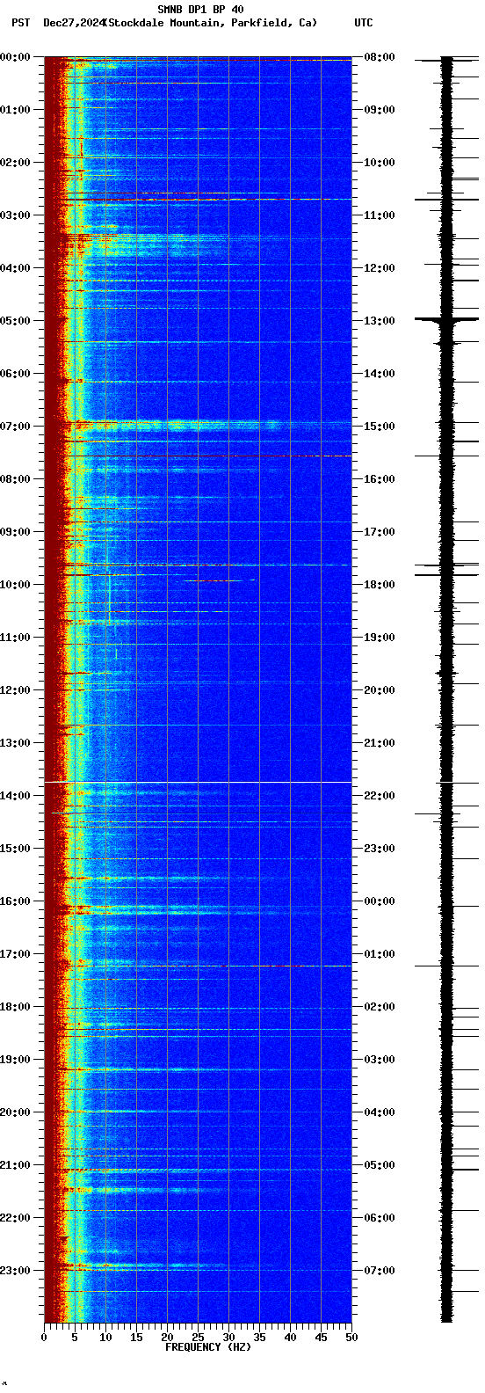
Task: Select the '14:00' label on the PST axis
Action: [15, 796]
